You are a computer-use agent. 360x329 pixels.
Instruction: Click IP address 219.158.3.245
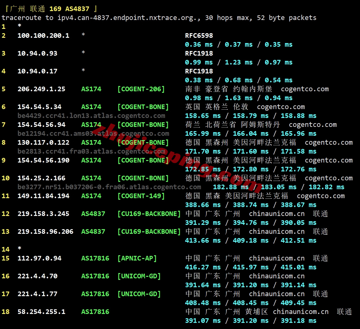[x=43, y=214]
